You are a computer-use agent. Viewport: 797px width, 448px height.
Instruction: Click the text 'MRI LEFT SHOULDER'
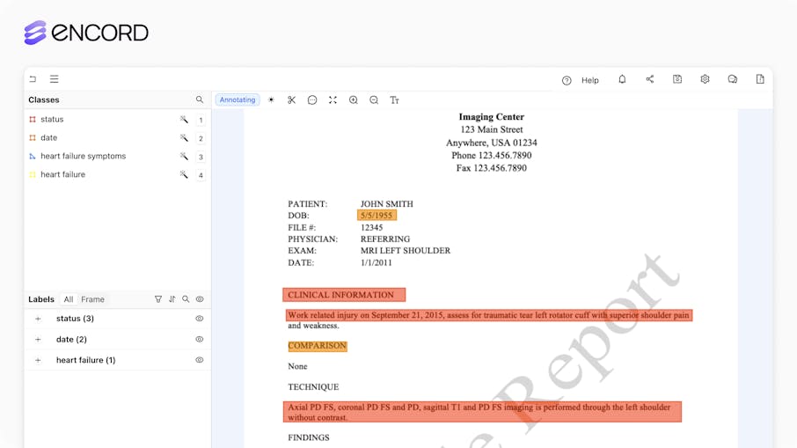tap(406, 251)
